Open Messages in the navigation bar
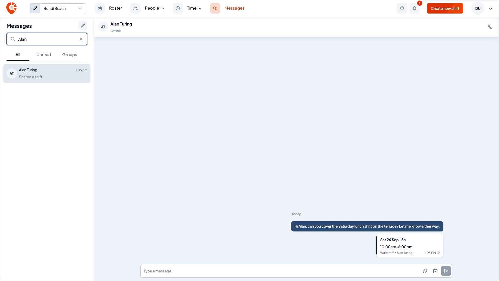 click(234, 8)
